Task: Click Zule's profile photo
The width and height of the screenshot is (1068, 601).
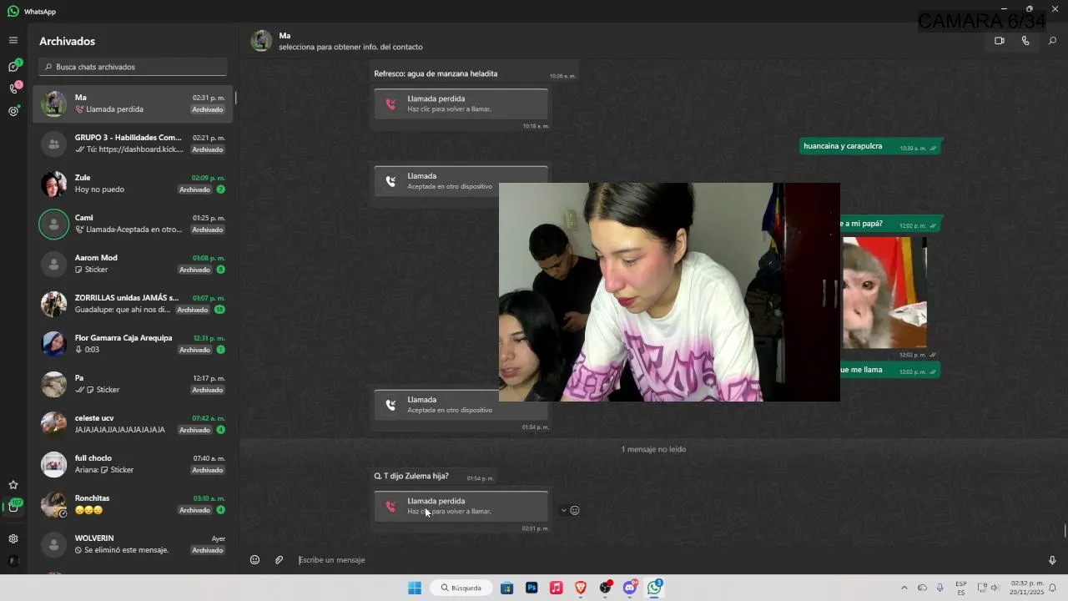Action: pyautogui.click(x=54, y=184)
